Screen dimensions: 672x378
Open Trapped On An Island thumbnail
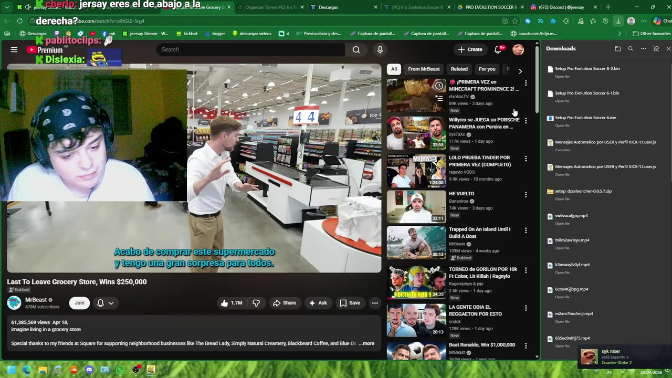click(x=416, y=243)
